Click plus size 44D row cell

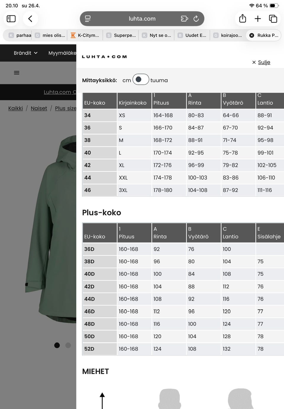[x=100, y=299]
